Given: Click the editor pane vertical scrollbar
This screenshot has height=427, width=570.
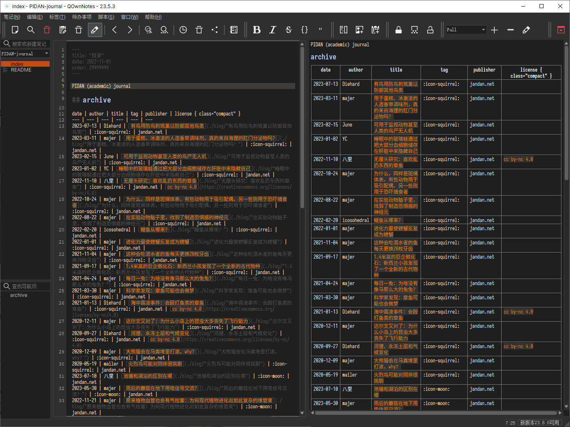Looking at the screenshot, I should point(302,128).
